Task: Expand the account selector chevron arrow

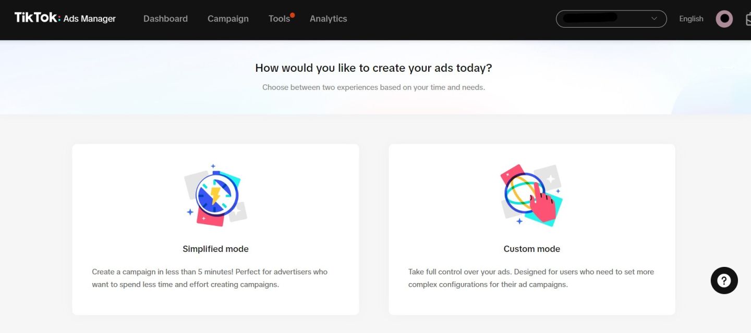Action: [654, 19]
